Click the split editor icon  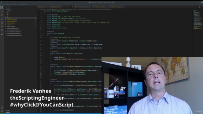coord(199,7)
